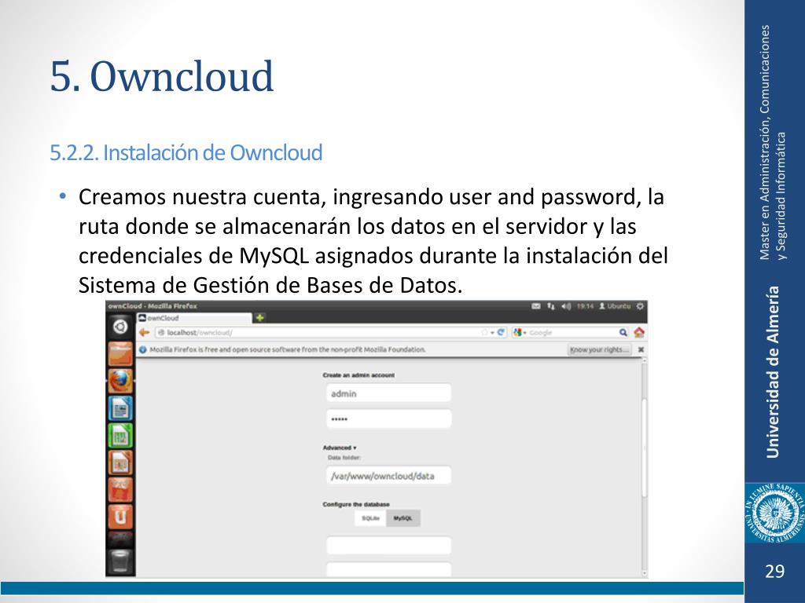This screenshot has width=805, height=603.
Task: Switch to the ownCloud browser tab
Action: [x=195, y=318]
